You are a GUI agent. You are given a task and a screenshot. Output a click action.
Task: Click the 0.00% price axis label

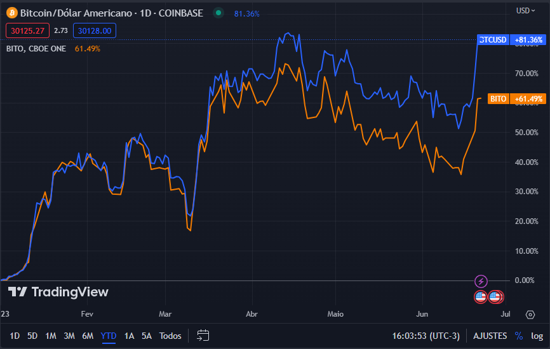(525, 280)
